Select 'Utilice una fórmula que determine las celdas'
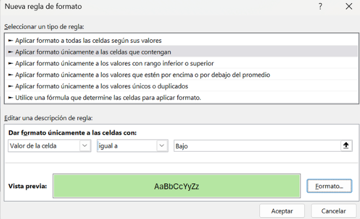Viewport: 360px width, 219px height. [x=182, y=97]
